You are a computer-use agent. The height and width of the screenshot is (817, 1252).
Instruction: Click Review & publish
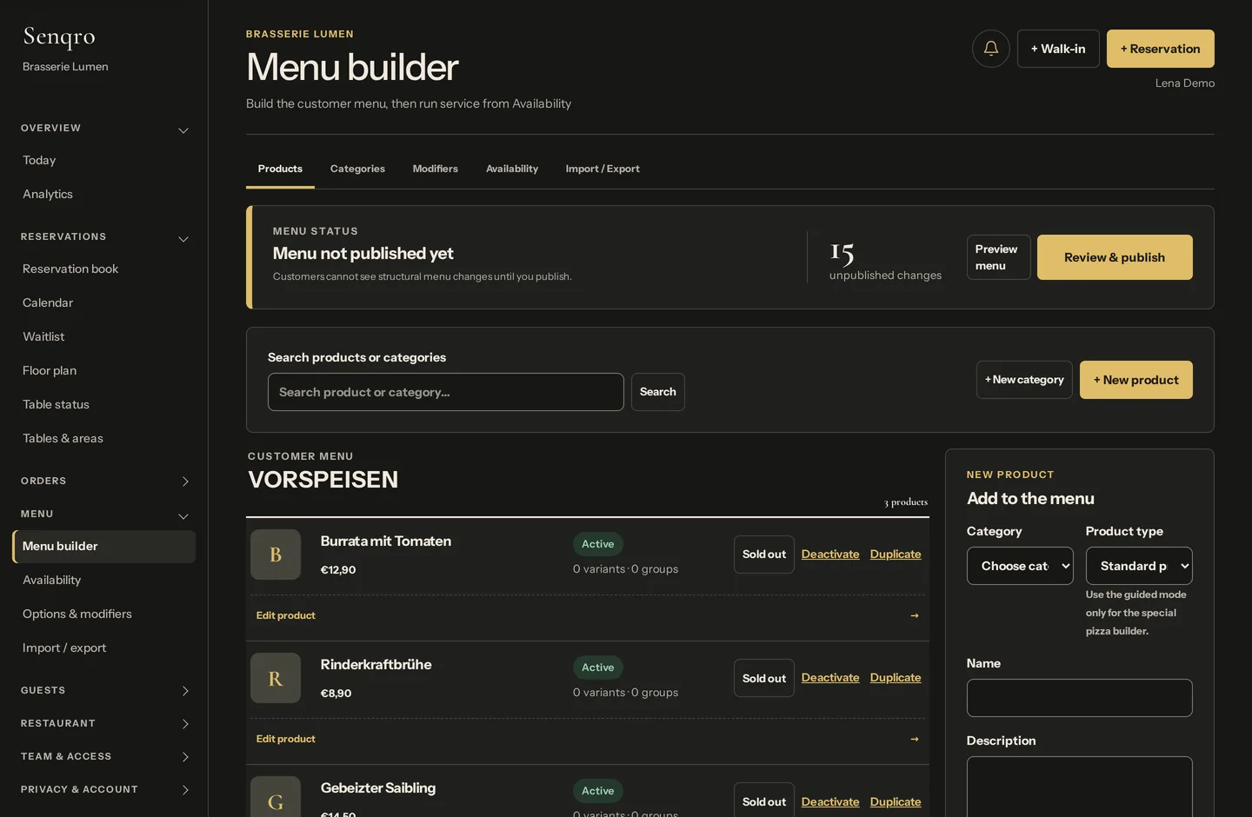pyautogui.click(x=1115, y=257)
